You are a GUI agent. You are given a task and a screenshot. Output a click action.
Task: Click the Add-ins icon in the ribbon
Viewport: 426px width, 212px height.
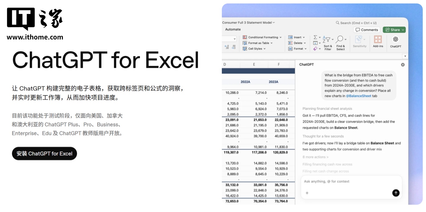[378, 41]
